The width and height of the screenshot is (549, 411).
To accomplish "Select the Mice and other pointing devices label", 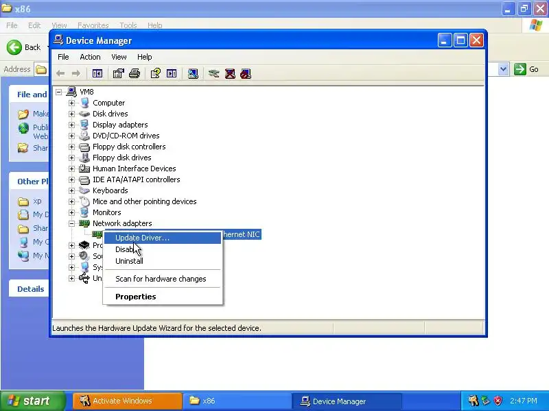I will point(144,201).
